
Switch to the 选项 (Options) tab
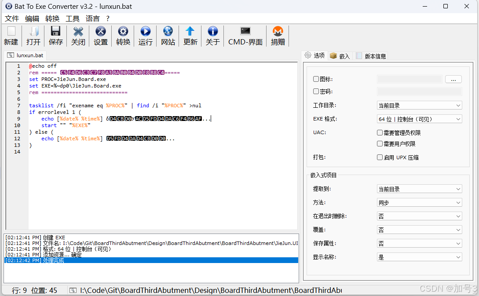[315, 55]
